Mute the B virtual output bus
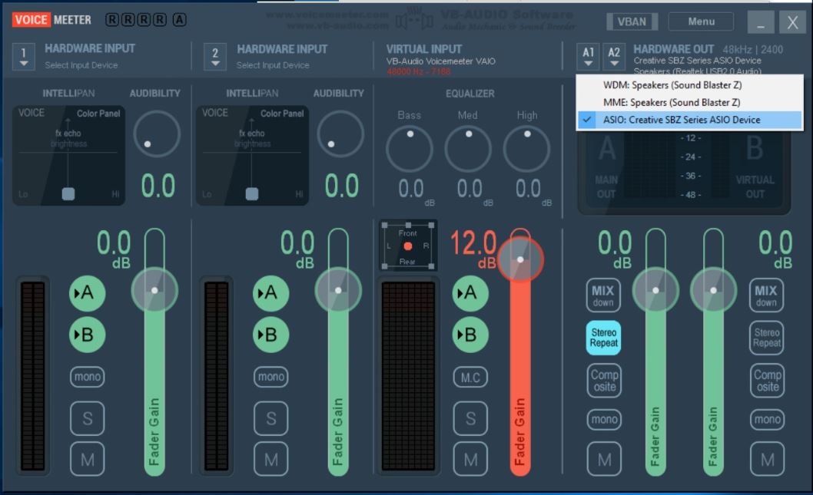813x495 pixels. [x=767, y=459]
